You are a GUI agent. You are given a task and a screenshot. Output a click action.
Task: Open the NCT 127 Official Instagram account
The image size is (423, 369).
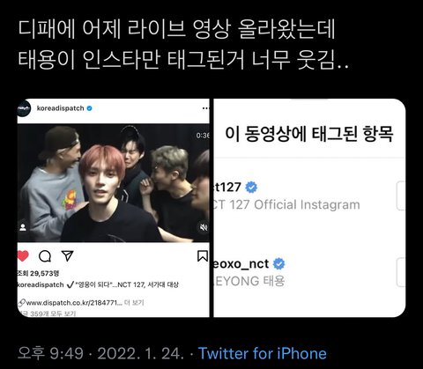(286, 196)
